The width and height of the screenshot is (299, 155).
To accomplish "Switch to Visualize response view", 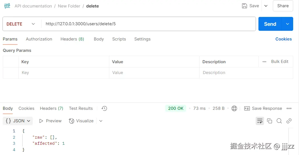I will coord(81,121).
